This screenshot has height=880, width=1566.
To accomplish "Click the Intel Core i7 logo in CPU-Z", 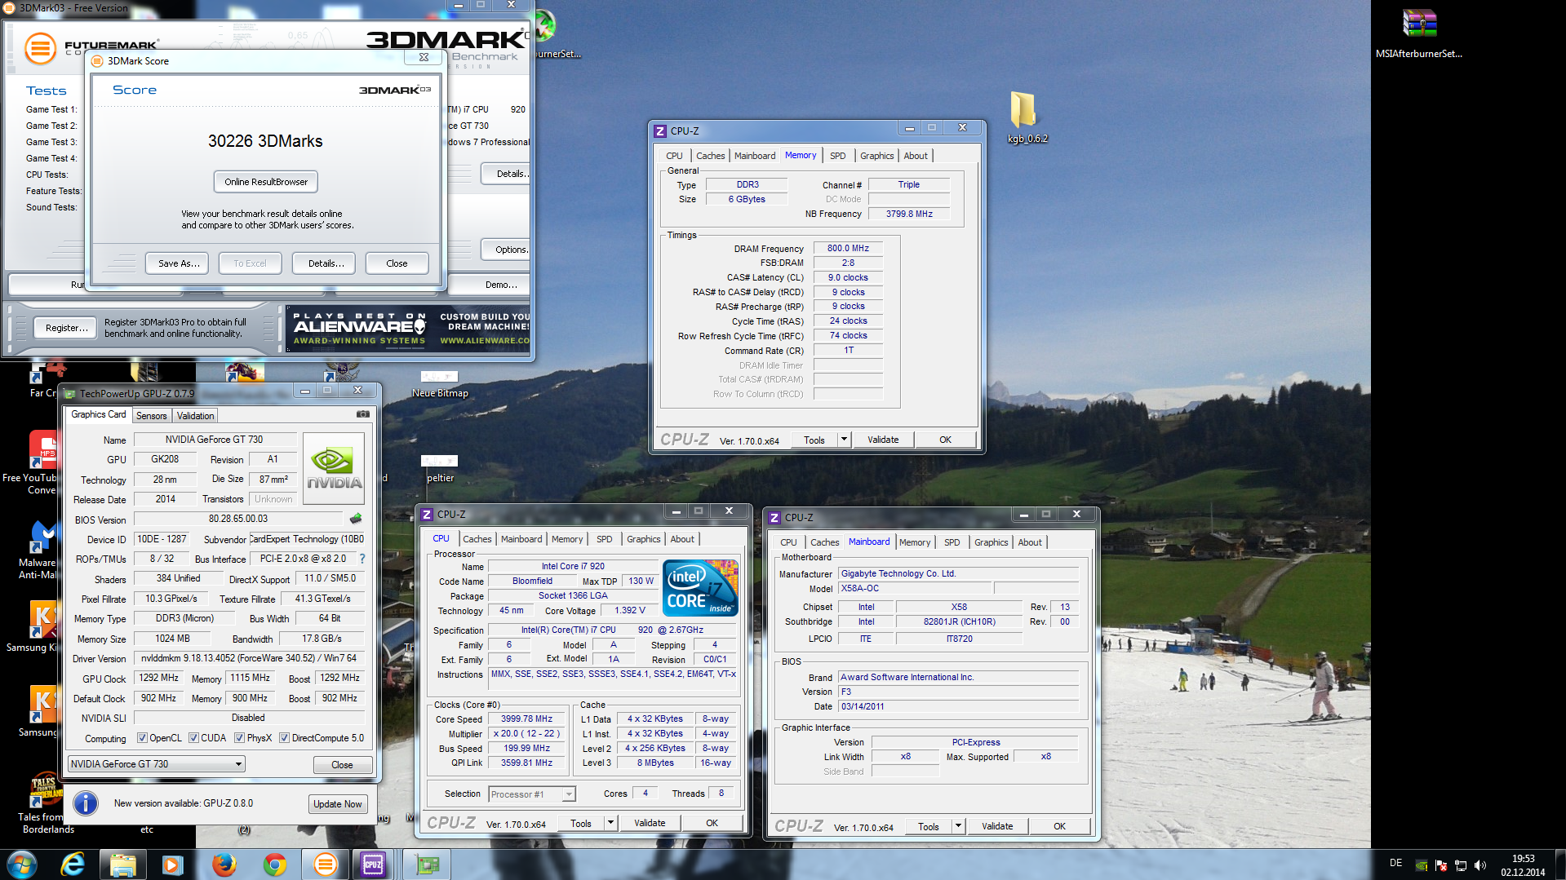I will (700, 587).
